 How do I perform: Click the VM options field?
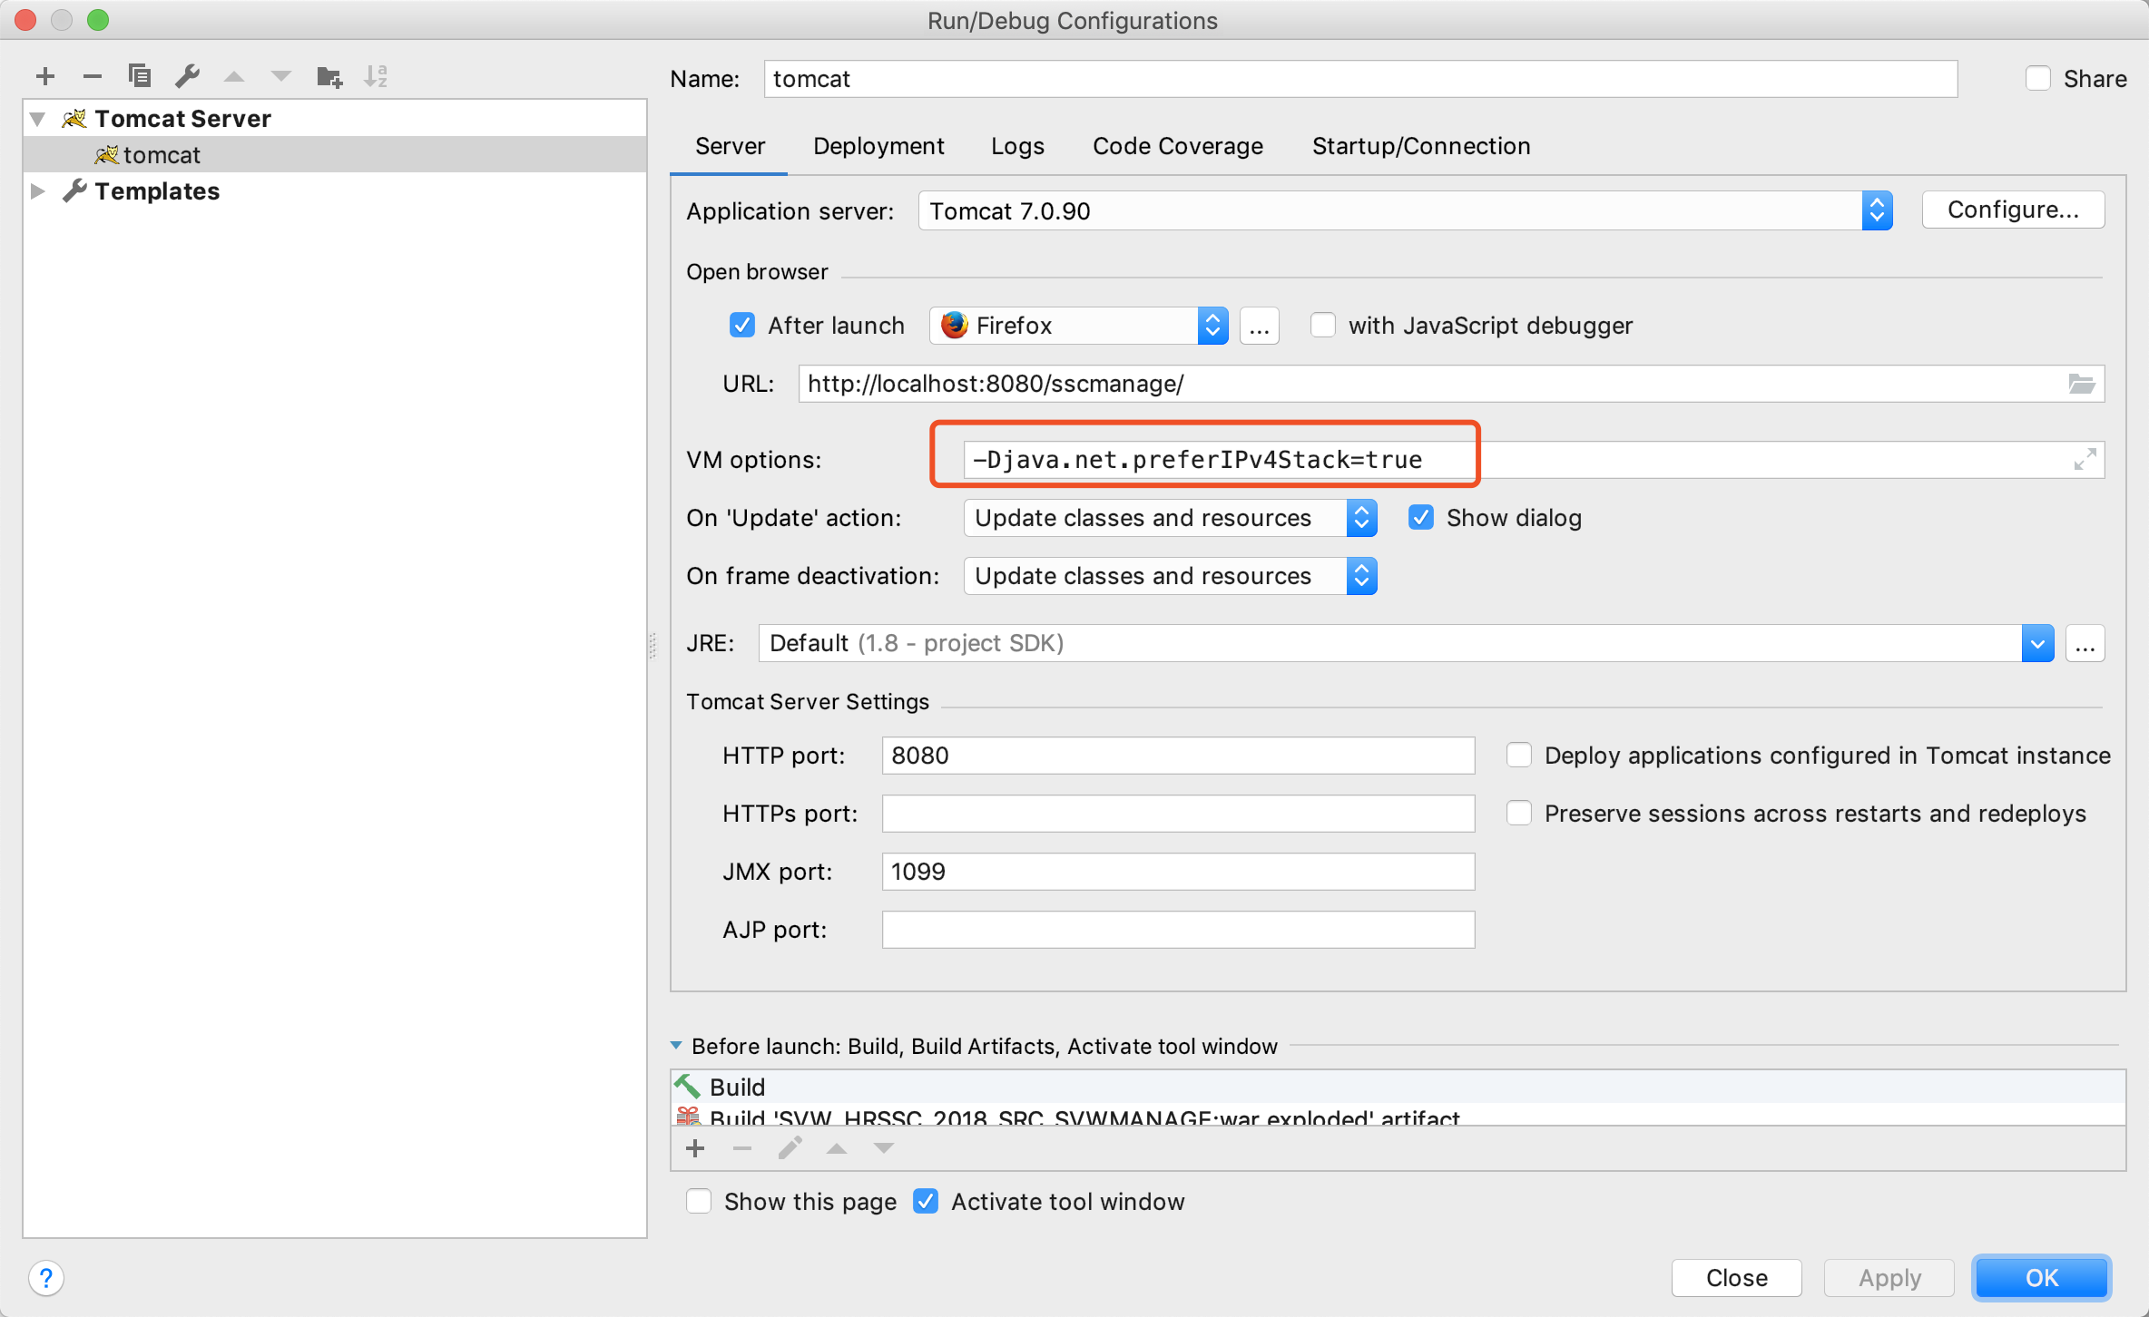coord(1534,460)
